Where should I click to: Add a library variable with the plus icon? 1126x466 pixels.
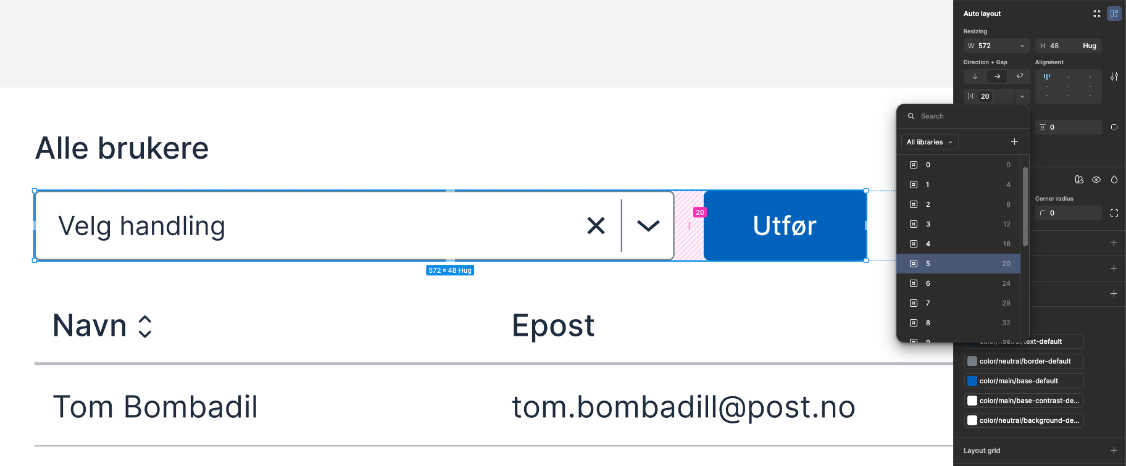[1014, 142]
